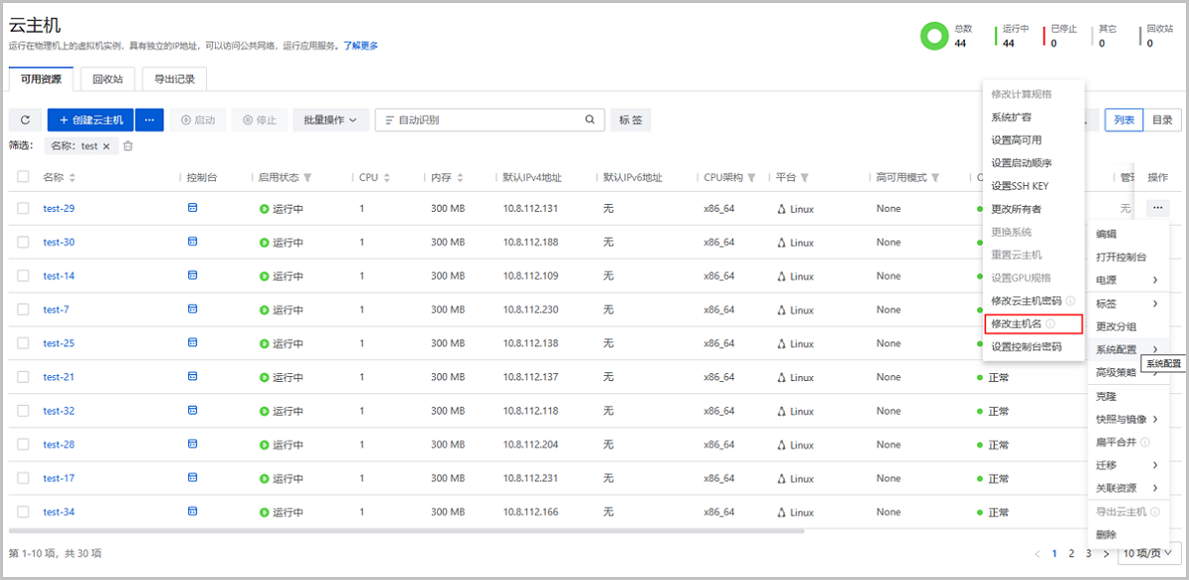Image resolution: width=1189 pixels, height=580 pixels.
Task: Expand the 快照与镜像 submenu
Action: click(x=1127, y=420)
